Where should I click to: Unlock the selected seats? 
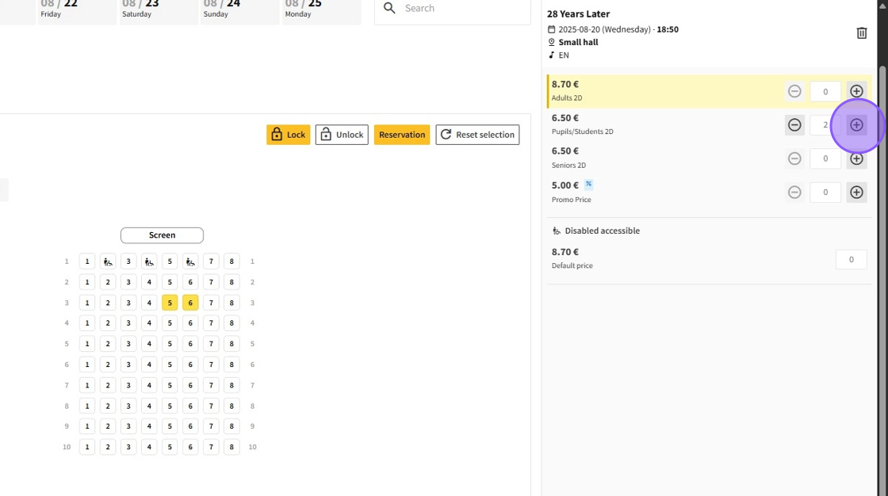pos(342,135)
